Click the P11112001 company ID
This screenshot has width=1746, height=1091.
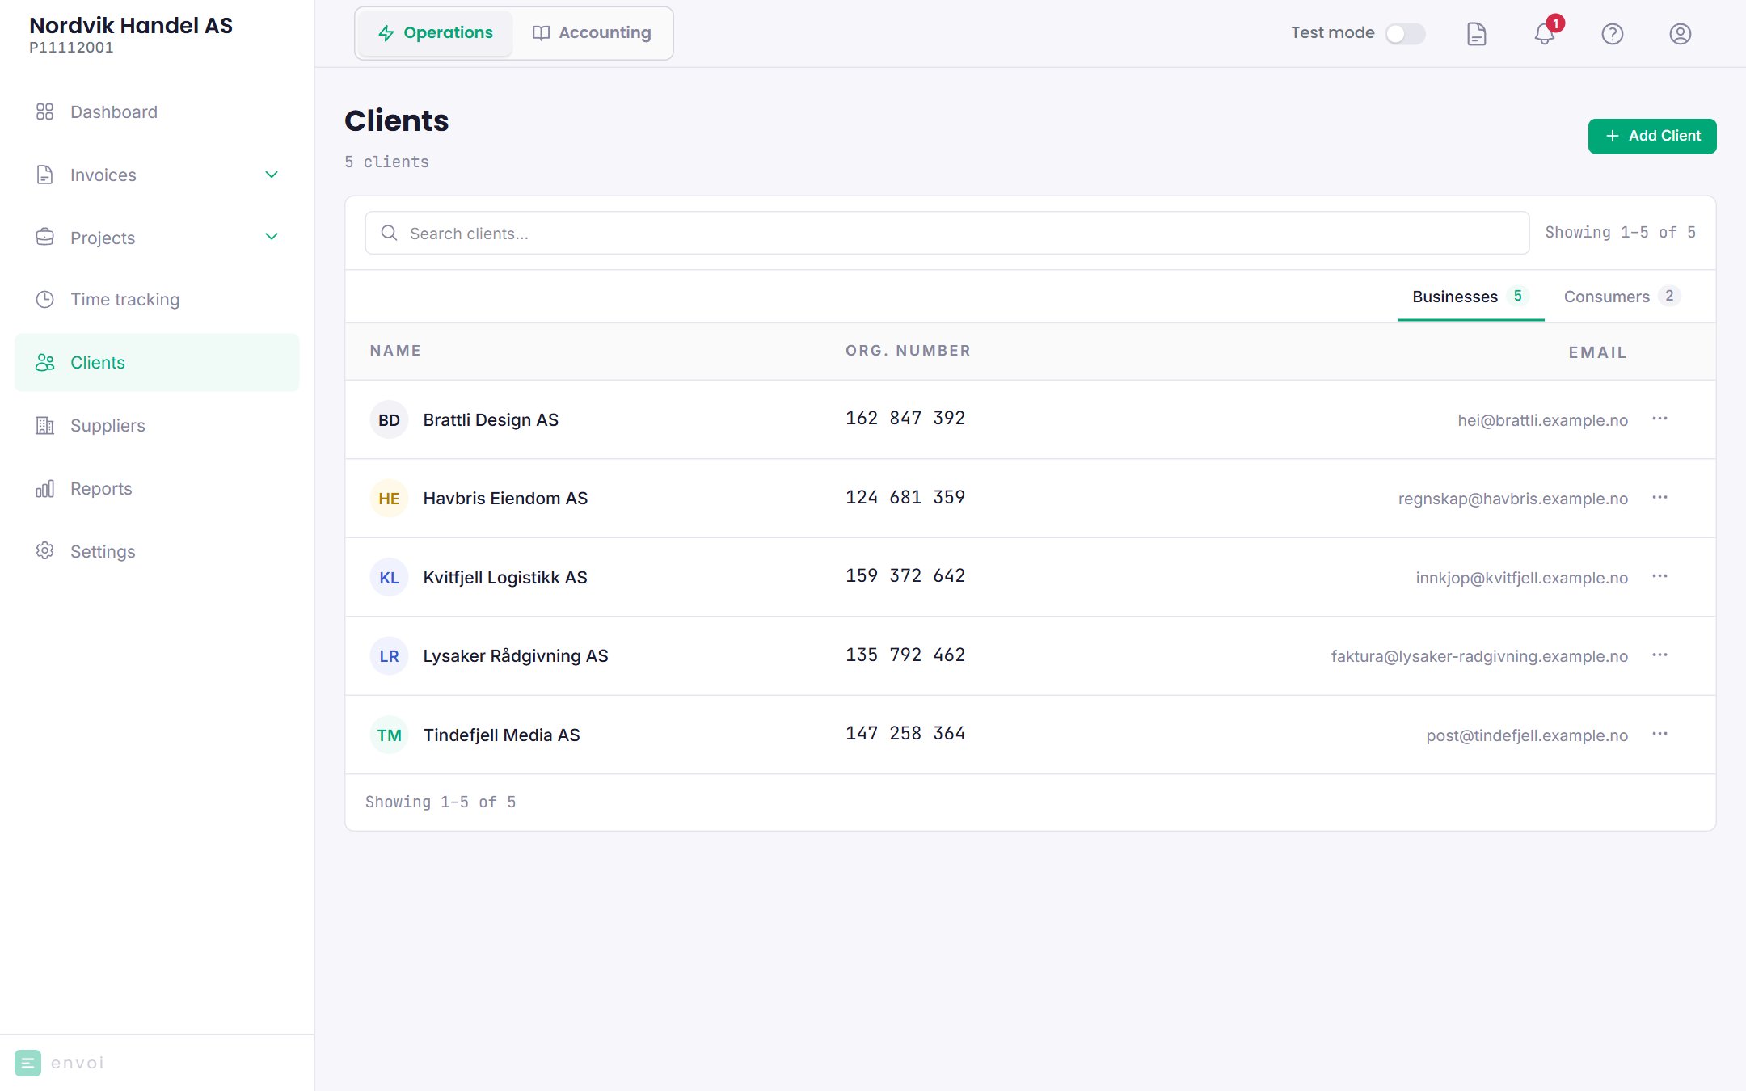[71, 48]
